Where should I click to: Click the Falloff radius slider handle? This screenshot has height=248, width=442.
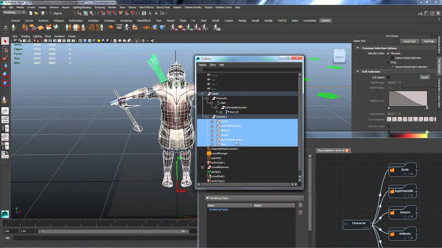[x=403, y=87]
